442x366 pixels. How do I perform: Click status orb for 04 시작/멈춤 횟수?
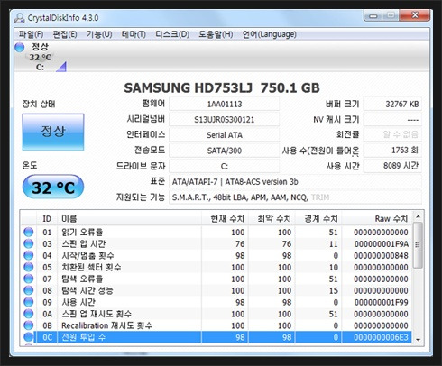coord(29,255)
